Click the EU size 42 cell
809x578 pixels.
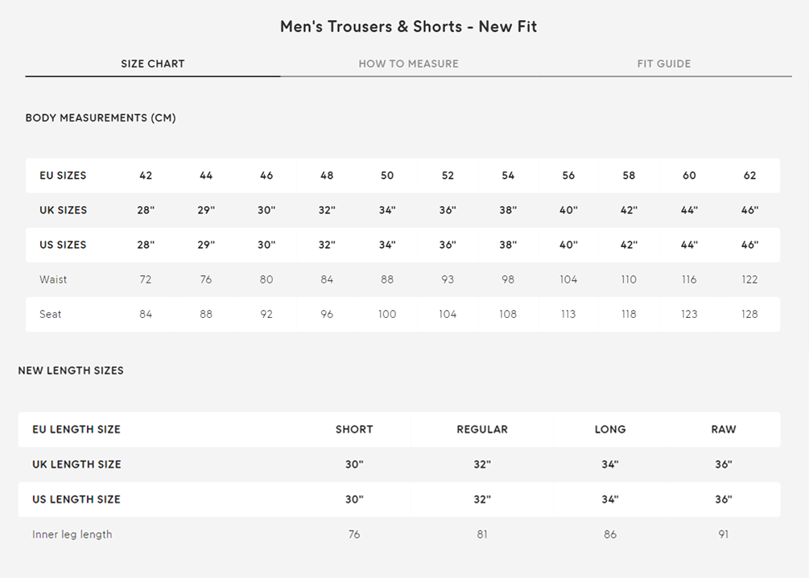146,175
